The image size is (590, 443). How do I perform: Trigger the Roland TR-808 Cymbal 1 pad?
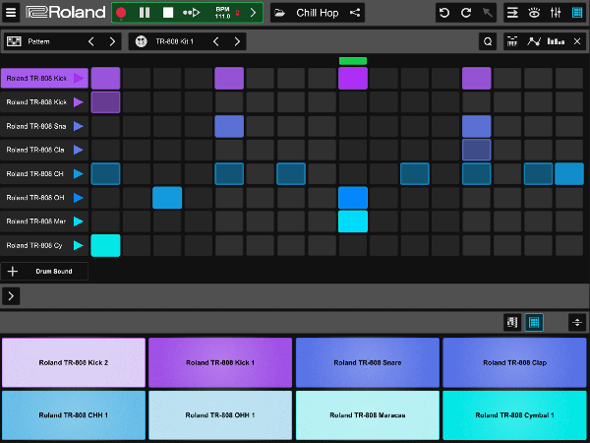tap(514, 415)
